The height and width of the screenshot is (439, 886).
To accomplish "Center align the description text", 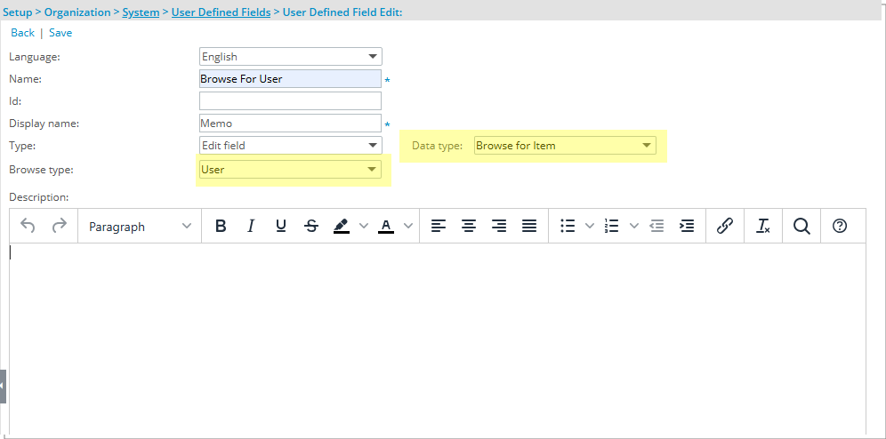I will pos(469,227).
